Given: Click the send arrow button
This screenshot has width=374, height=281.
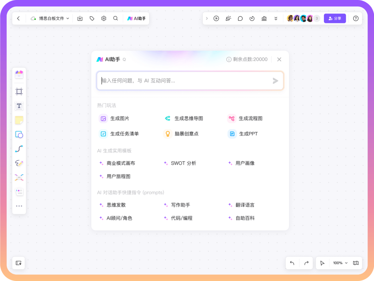Looking at the screenshot, I should tap(275, 81).
